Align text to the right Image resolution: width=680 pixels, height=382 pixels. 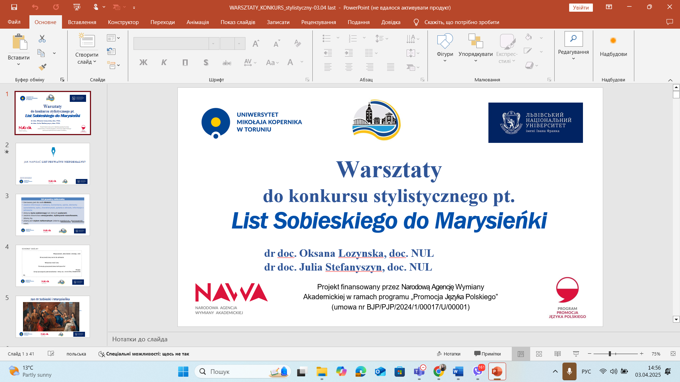(x=370, y=67)
